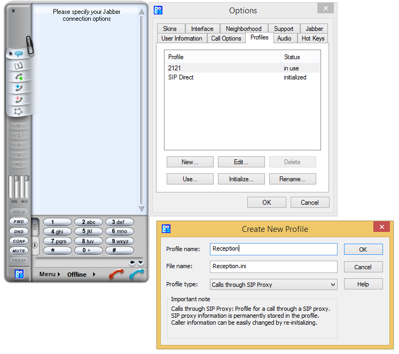Image resolution: width=399 pixels, height=354 pixels.
Task: Toggle the DND button
Action: pos(19,232)
